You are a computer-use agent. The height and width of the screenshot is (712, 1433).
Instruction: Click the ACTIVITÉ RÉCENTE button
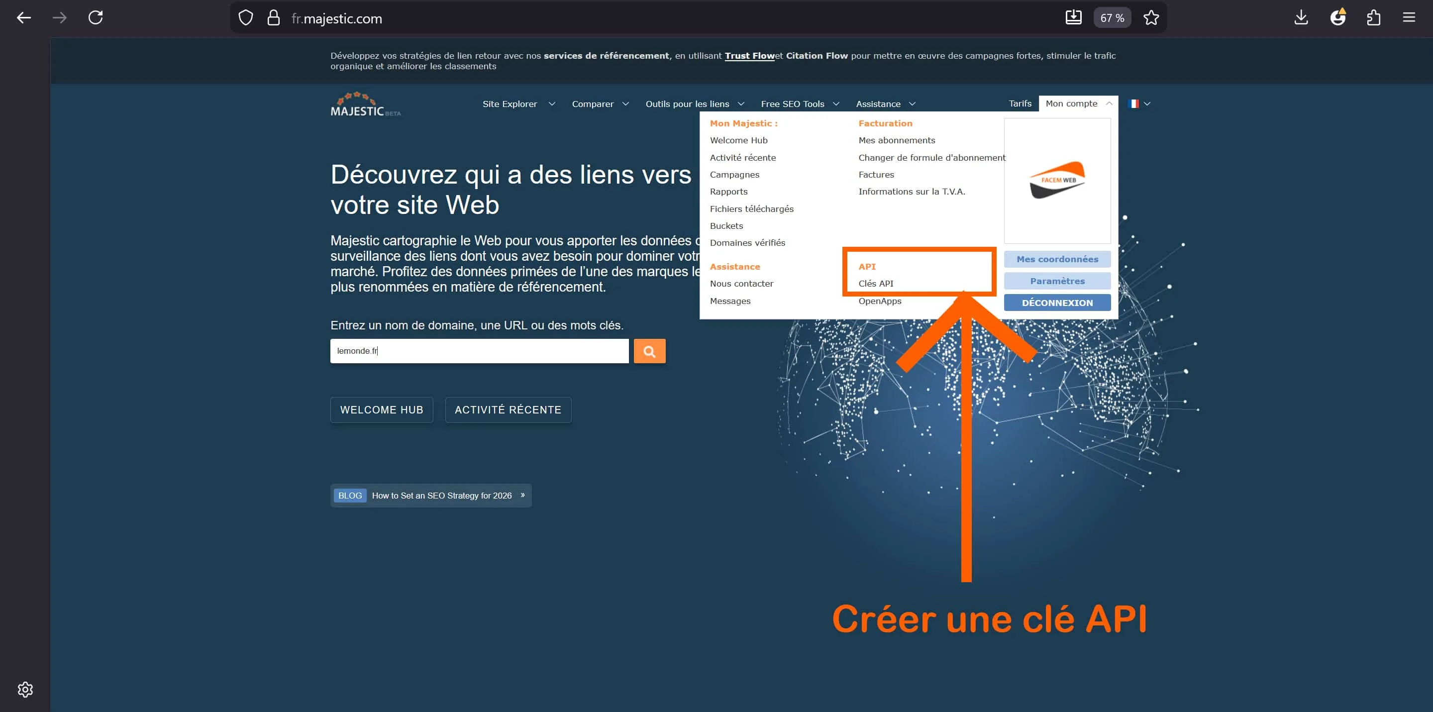[508, 410]
